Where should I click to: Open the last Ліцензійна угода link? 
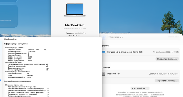coord(157,95)
